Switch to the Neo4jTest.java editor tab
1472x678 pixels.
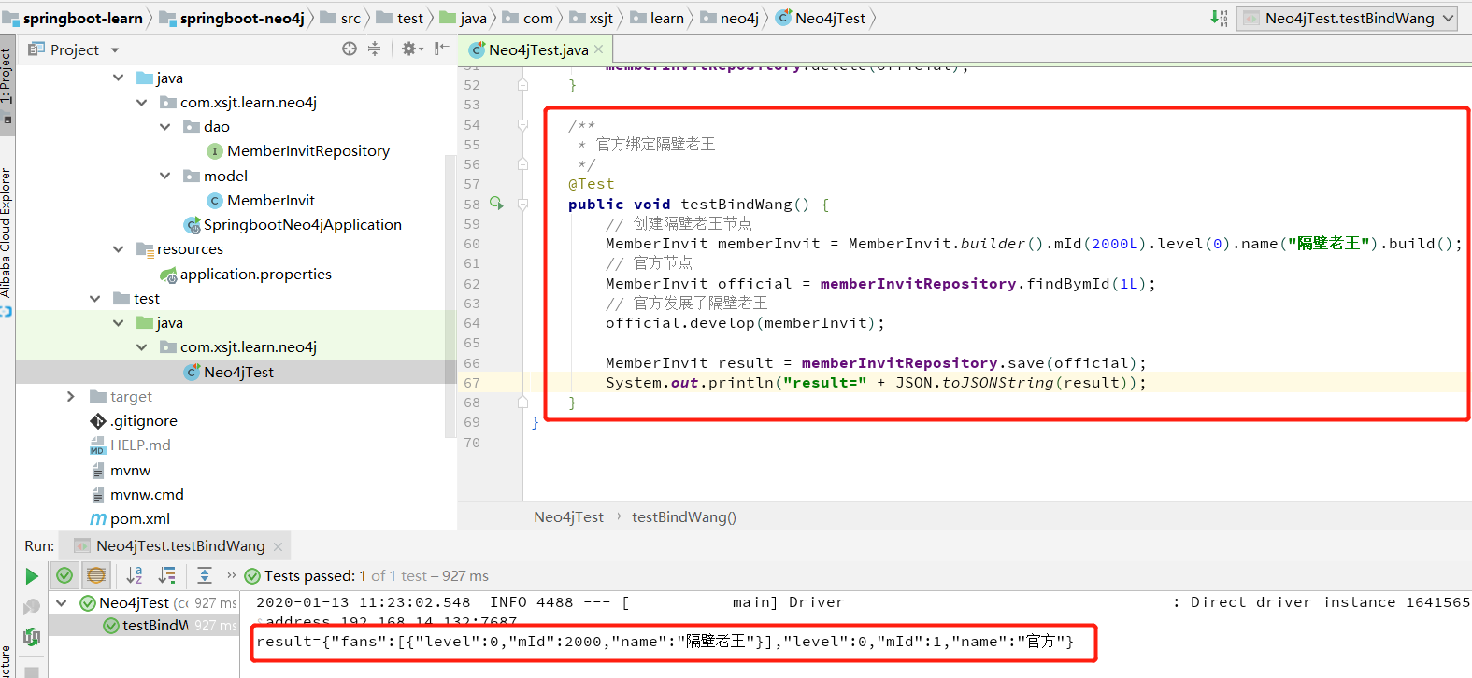[x=537, y=49]
